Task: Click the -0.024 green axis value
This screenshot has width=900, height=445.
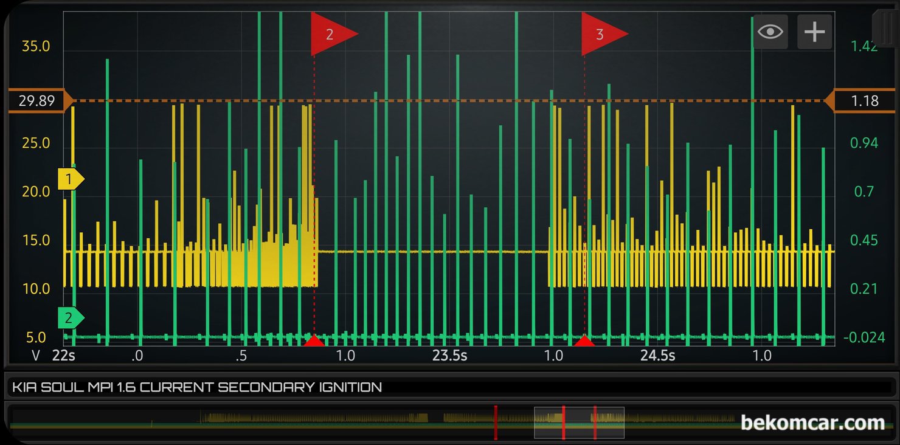Action: pos(864,337)
